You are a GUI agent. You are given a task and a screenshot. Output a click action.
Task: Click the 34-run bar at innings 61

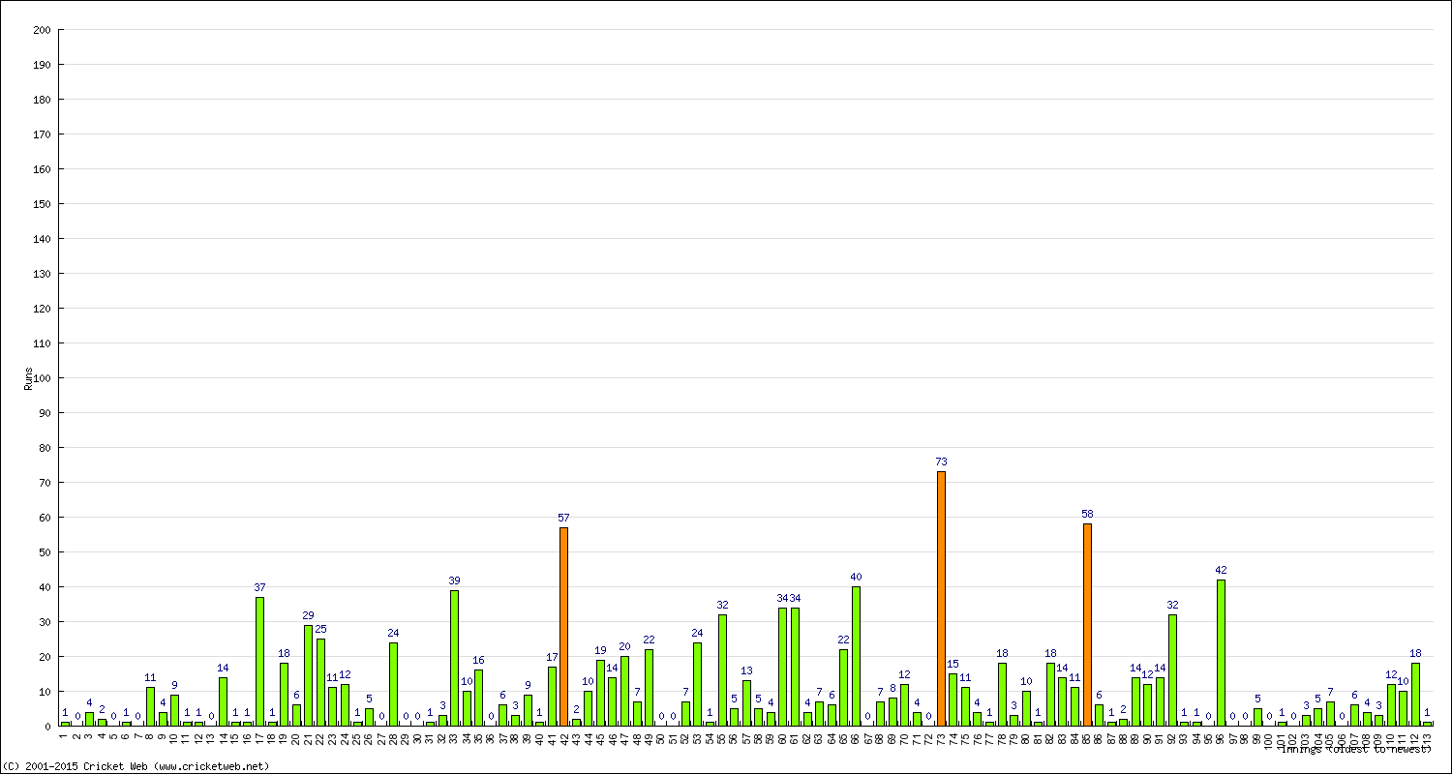click(x=795, y=667)
